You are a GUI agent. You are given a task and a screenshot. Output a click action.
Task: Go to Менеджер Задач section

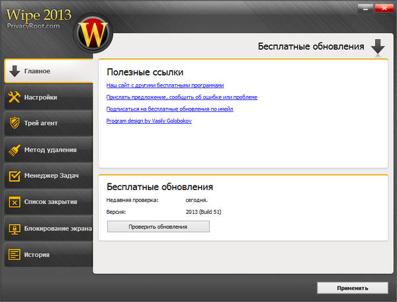tap(48, 176)
